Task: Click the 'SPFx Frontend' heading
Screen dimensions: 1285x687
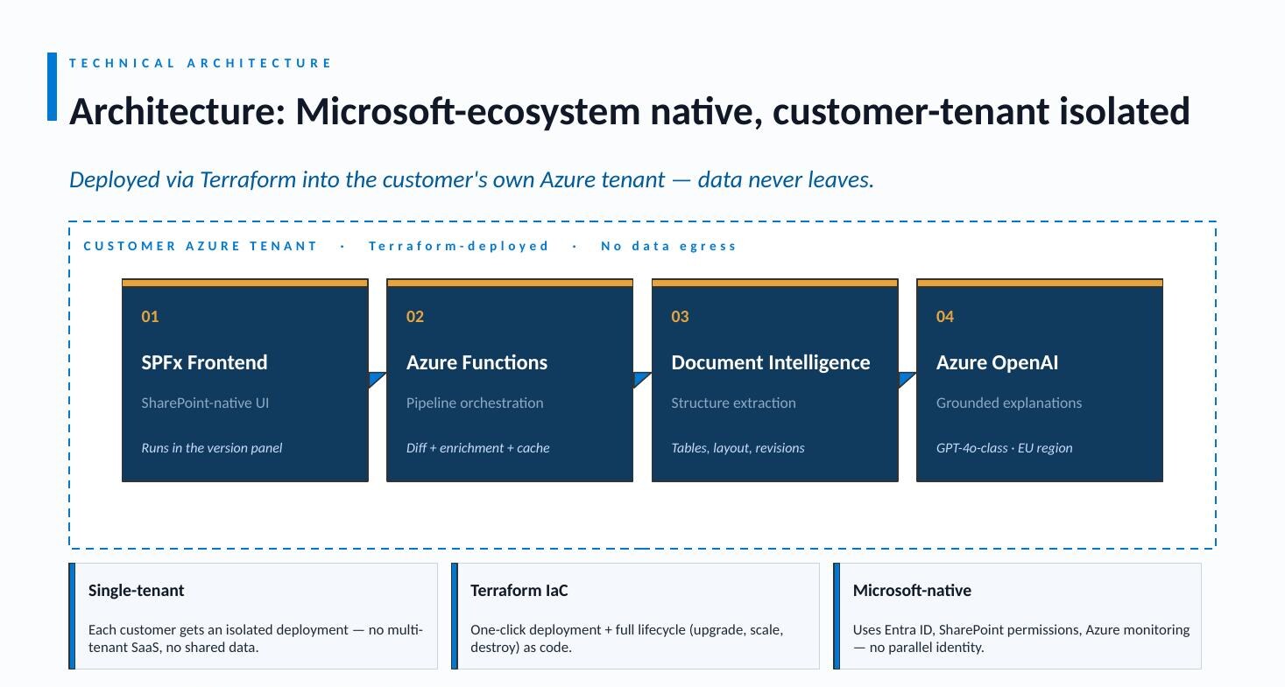Action: tap(204, 362)
